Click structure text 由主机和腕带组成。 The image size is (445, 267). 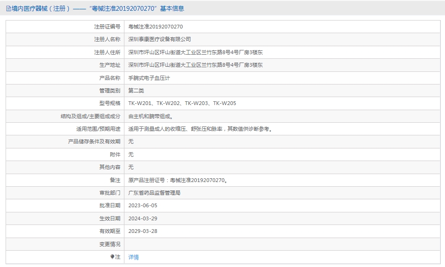click(x=151, y=116)
